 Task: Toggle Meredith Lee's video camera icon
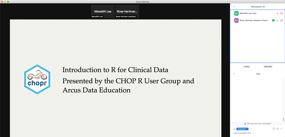point(281,13)
